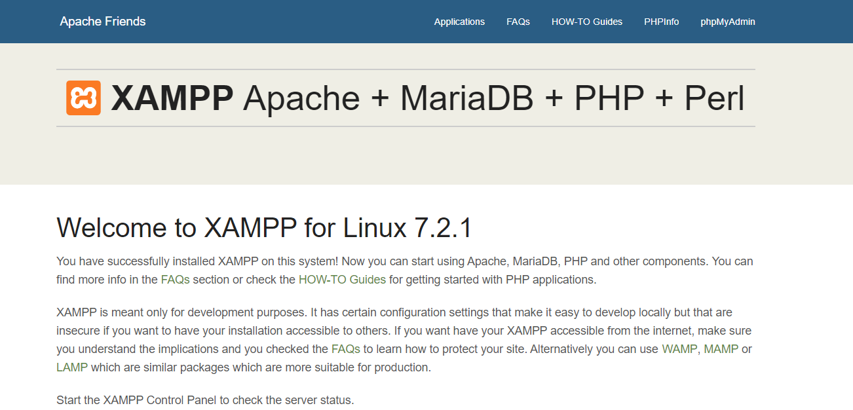Viewport: 853px width, 410px height.
Task: Open the Applications menu item
Action: coord(459,22)
